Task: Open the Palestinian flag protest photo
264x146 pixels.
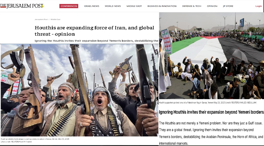Action: click(211, 56)
